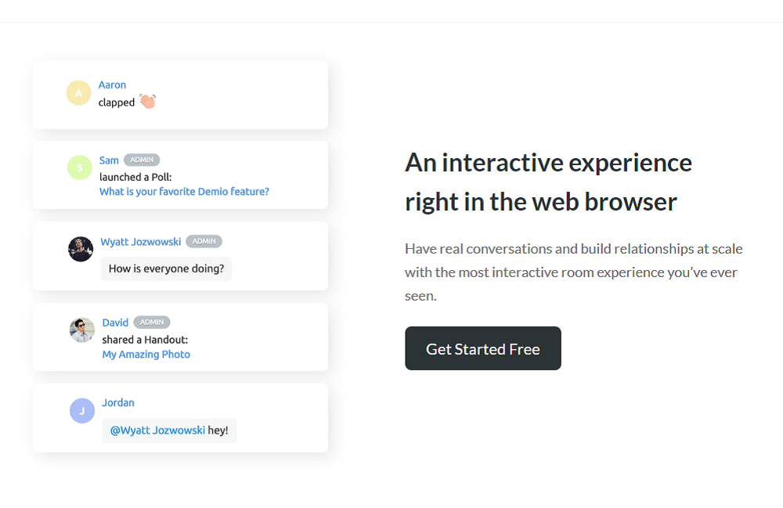This screenshot has height=508, width=783.
Task: Click David's name in the feed
Action: [x=115, y=322]
